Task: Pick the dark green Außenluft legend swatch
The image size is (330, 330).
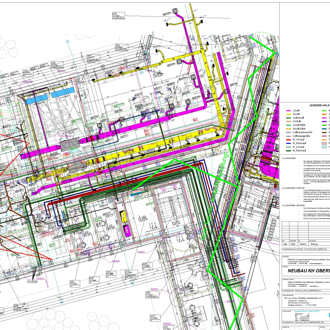Action: [288, 118]
